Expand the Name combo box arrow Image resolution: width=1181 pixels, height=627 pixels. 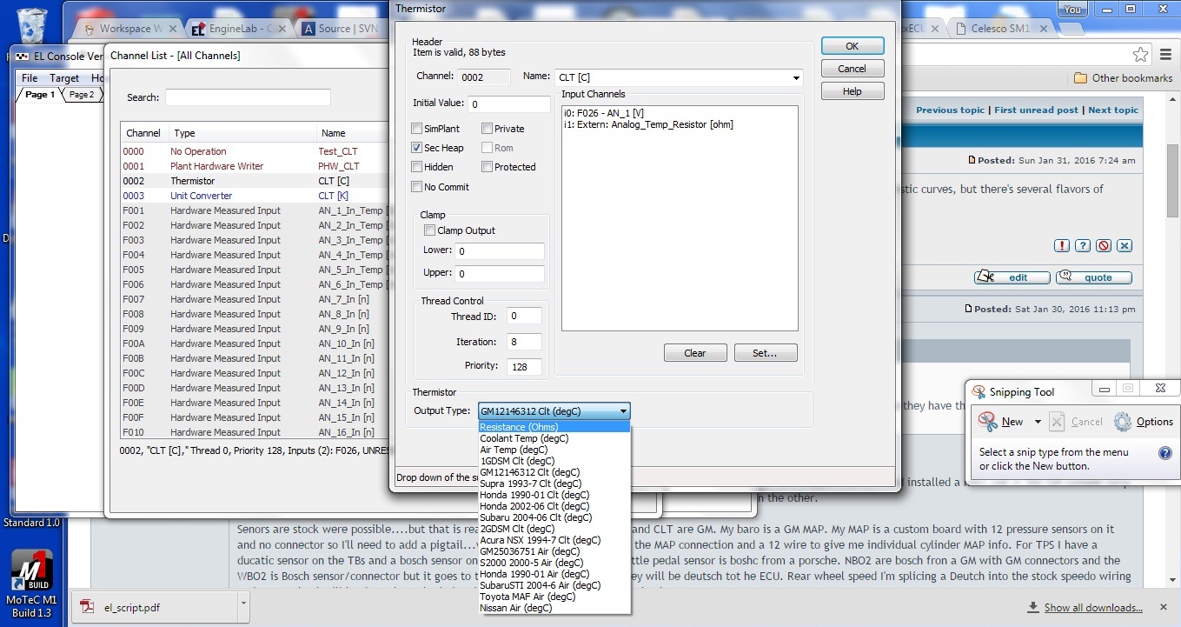[796, 77]
